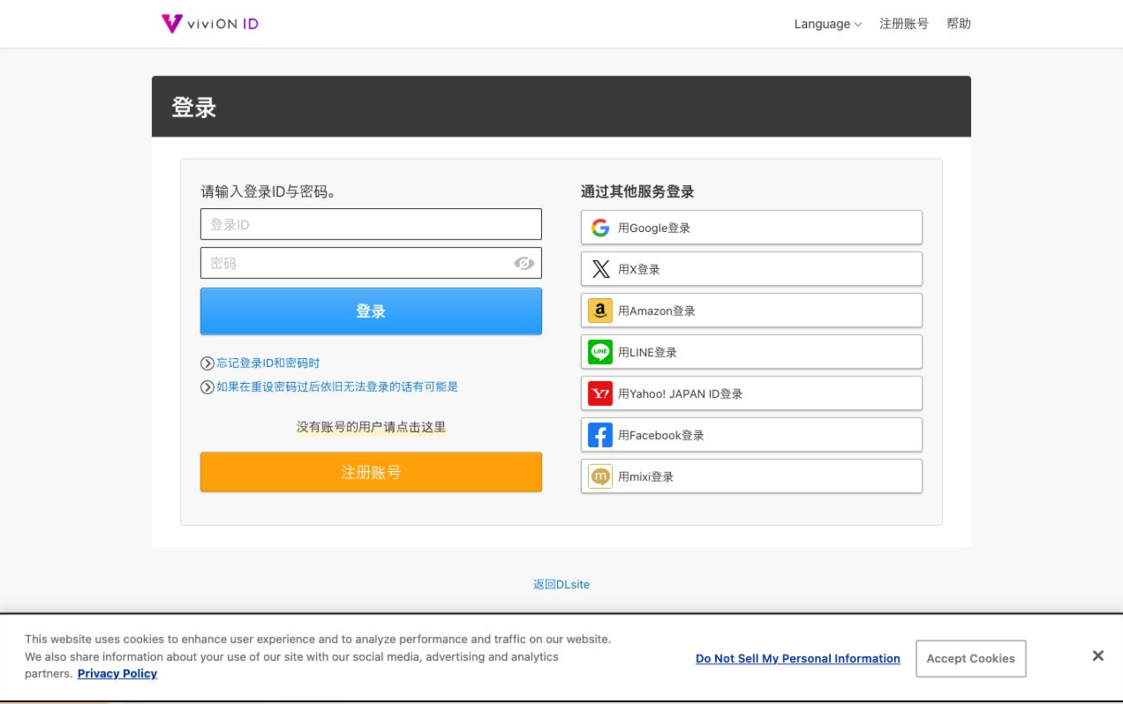Click the 请输入登录ID与密码。 text

click(x=268, y=191)
